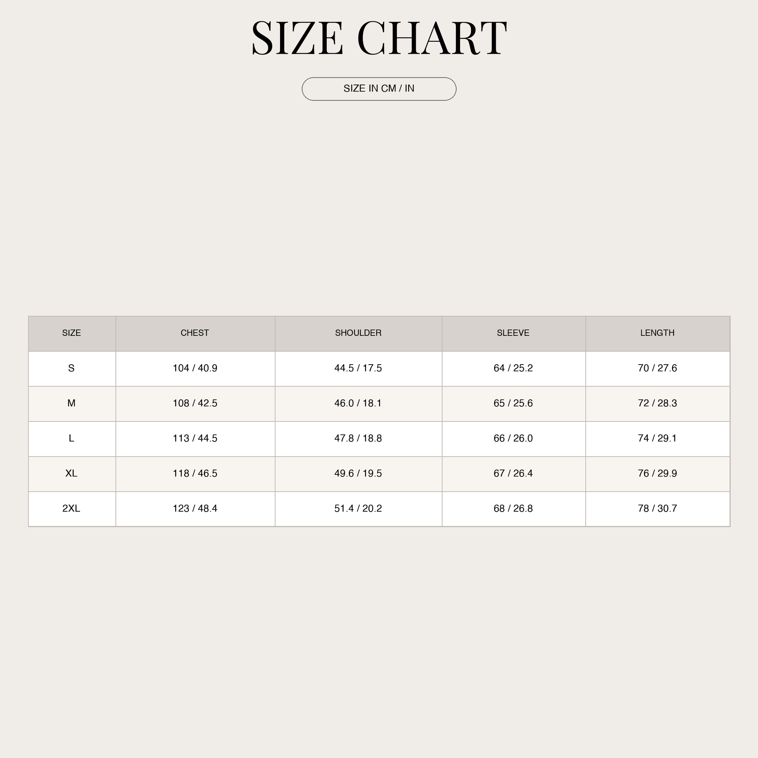Click sleeve value 66 / 26.0
This screenshot has height=758, width=758.
click(x=513, y=438)
